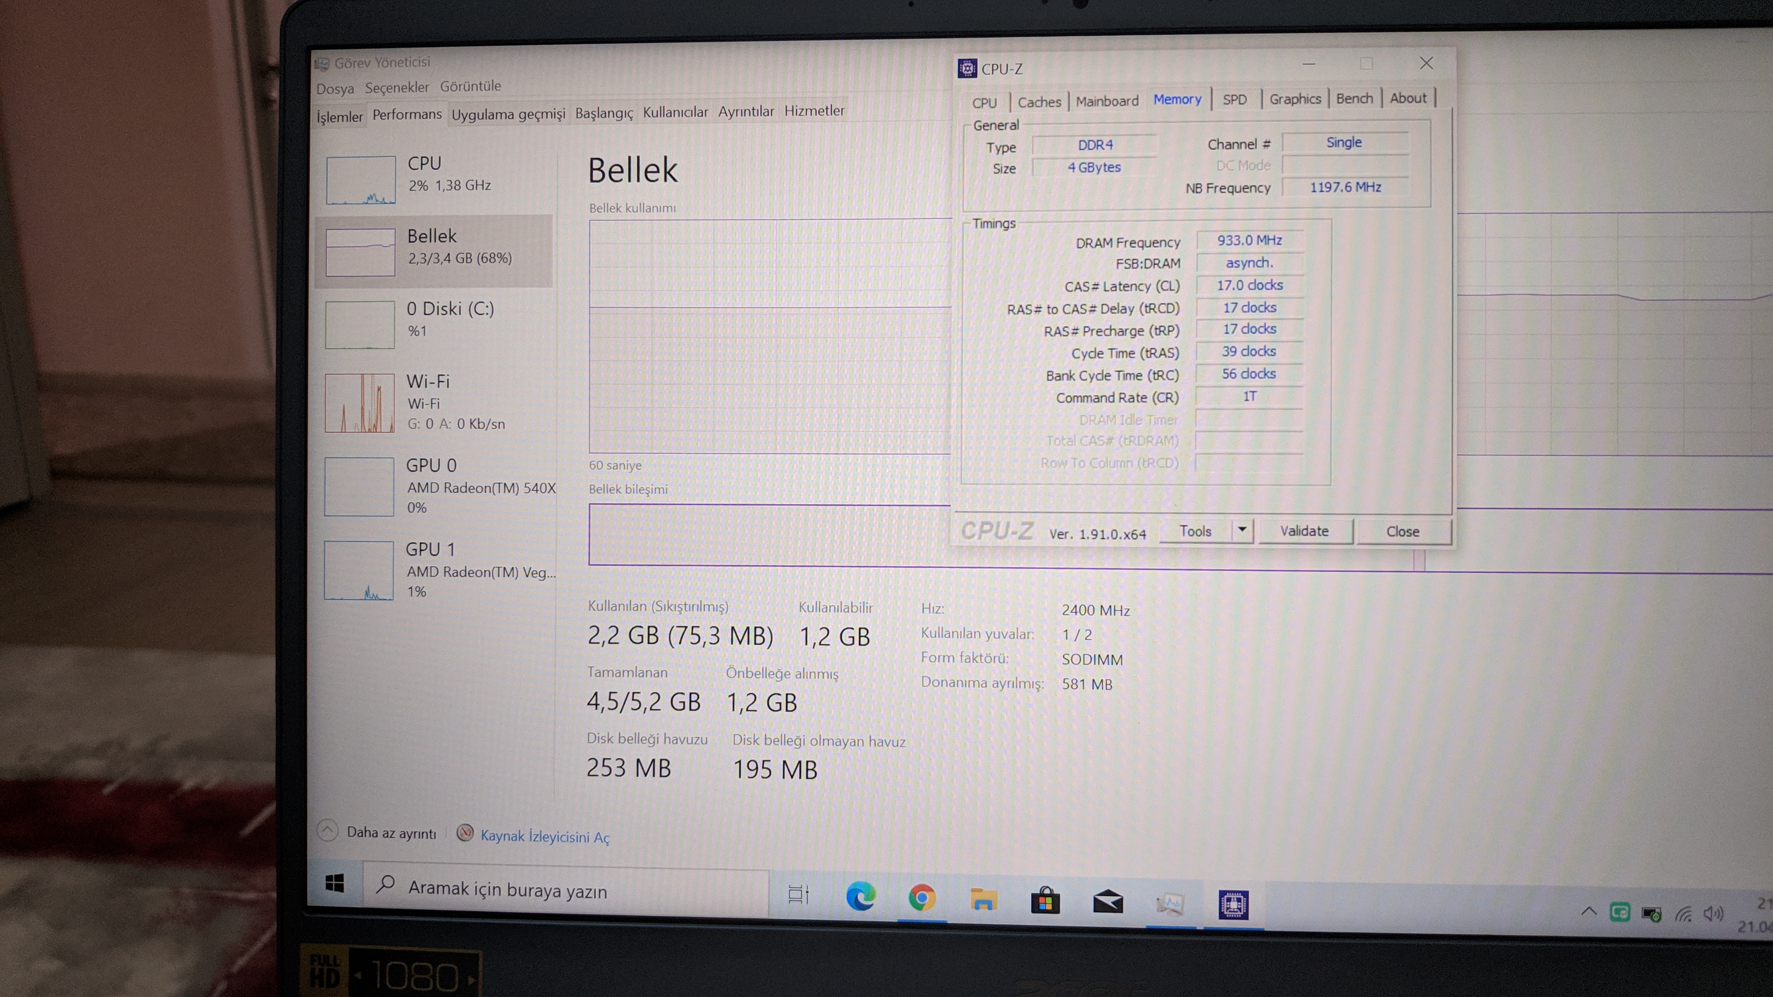The image size is (1773, 997).
Task: Open Wi-Fi network tray icon
Action: [1684, 914]
